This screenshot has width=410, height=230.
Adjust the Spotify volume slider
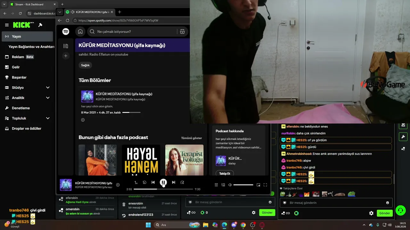(x=243, y=185)
